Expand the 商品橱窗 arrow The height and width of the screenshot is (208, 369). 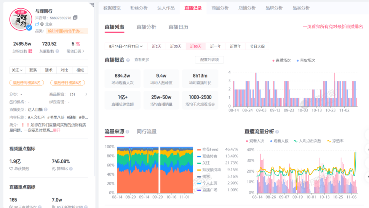[x=86, y=94]
